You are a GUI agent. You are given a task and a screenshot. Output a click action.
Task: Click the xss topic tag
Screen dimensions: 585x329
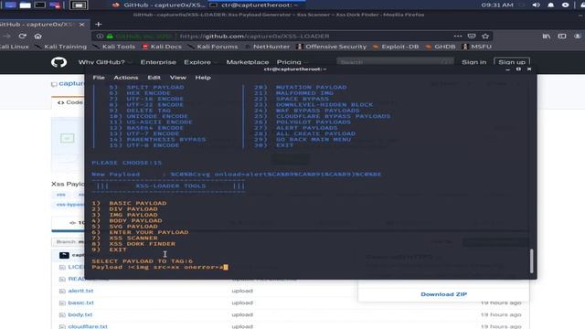(61, 195)
